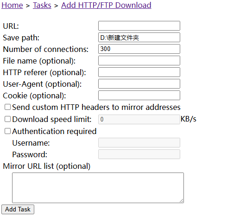Viewport: 227px width, 224px height.
Task: Enable Send custom HTTP headers checkbox
Action: click(x=7, y=107)
